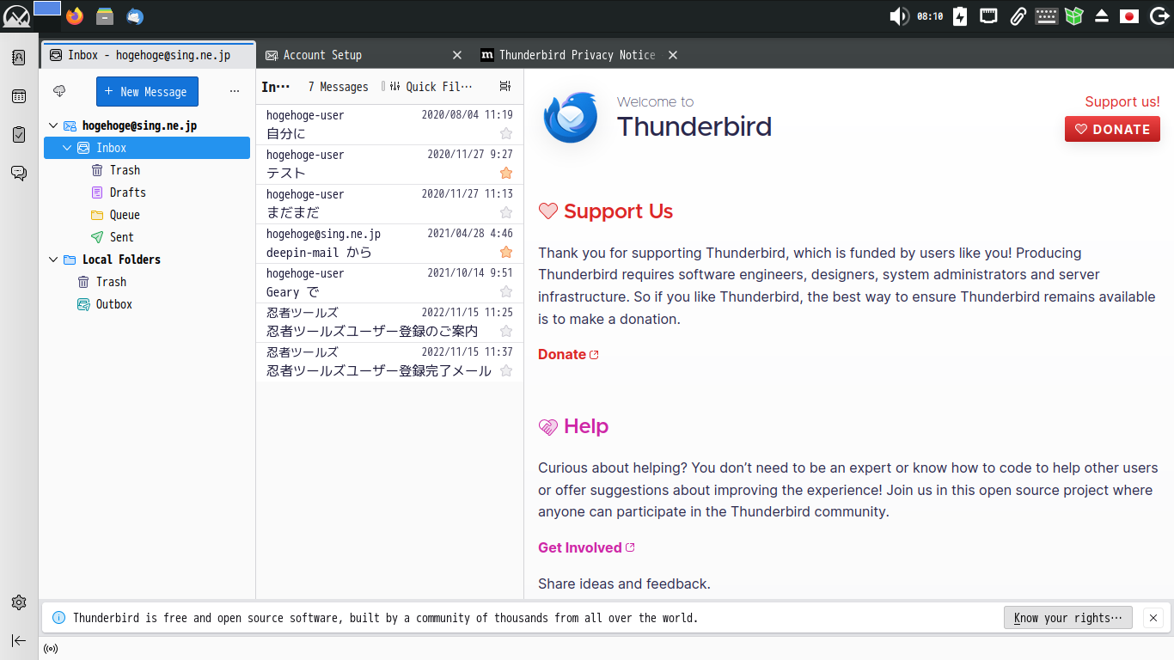Screen dimensions: 1174x660
Task: Open the deepin-mail から message
Action: click(389, 244)
